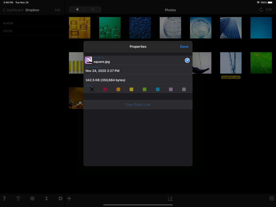Tap the back navigation arrow
The width and height of the screenshot is (276, 207).
click(77, 9)
